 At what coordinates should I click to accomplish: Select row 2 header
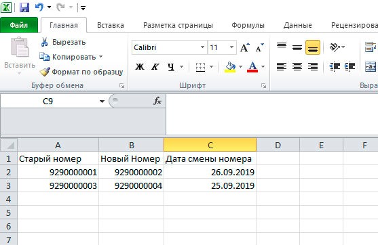(x=8, y=173)
